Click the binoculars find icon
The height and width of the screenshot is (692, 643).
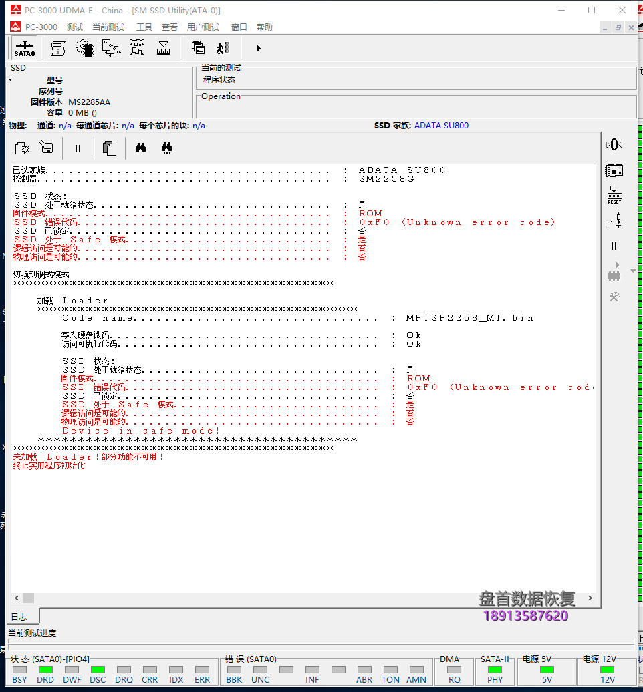[x=141, y=148]
